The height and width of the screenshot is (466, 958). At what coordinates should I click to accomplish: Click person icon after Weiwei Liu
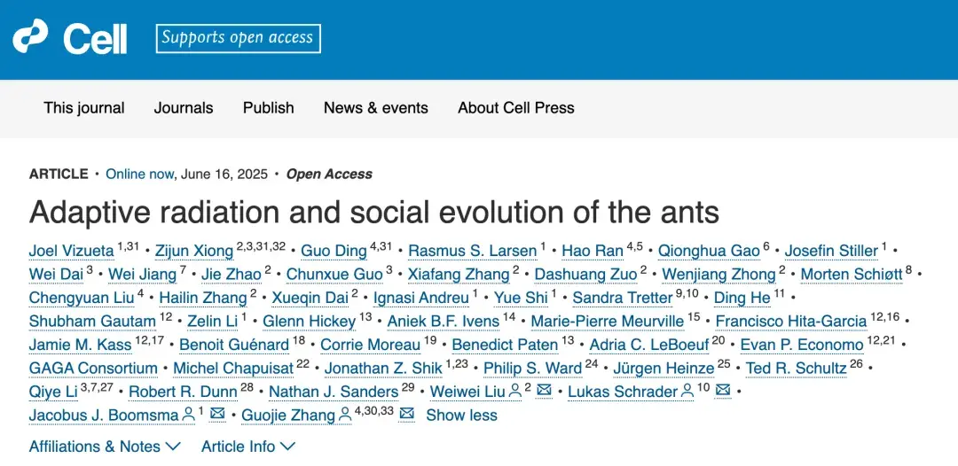[x=515, y=391]
